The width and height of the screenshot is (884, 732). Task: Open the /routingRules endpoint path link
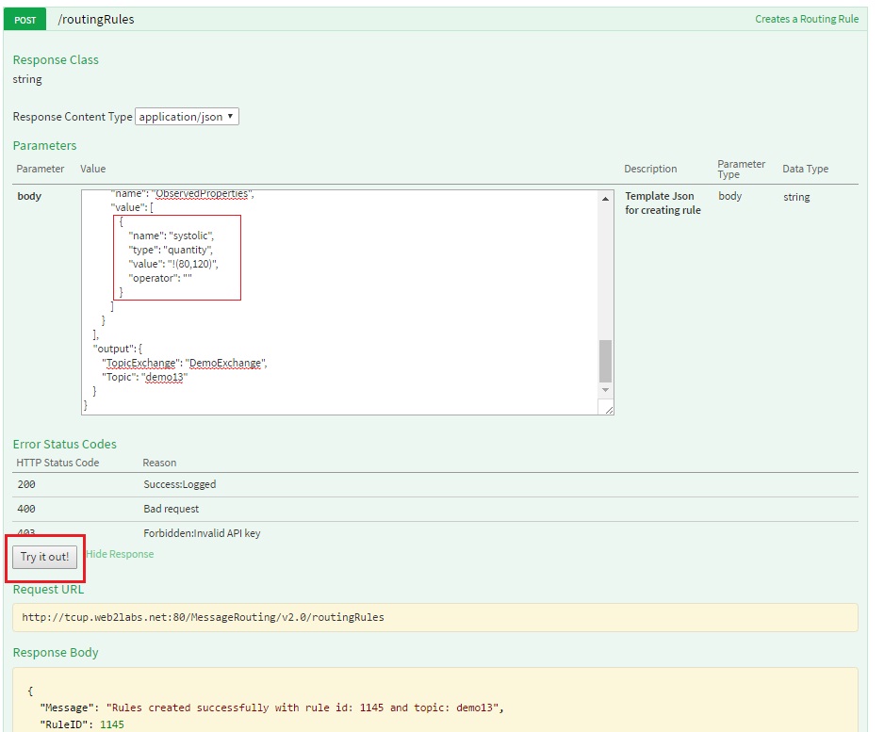[96, 19]
